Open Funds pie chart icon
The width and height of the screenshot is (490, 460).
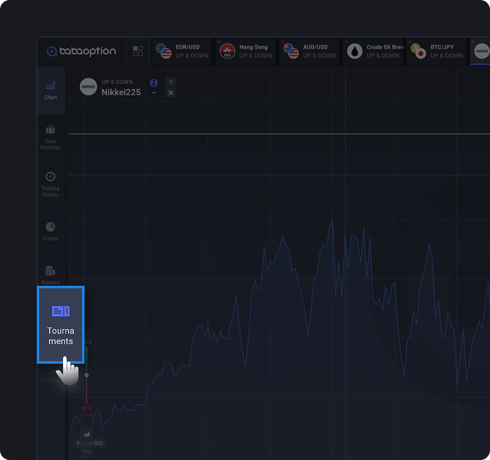coord(50,226)
